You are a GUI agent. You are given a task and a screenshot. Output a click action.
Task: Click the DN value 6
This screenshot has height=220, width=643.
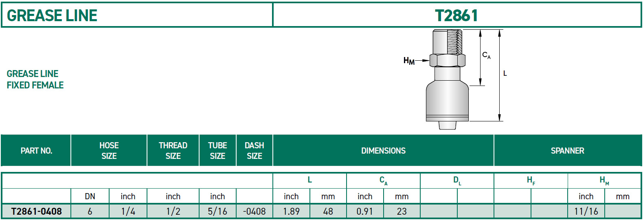90,211
